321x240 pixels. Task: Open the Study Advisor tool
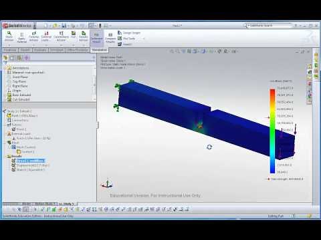tap(9, 35)
